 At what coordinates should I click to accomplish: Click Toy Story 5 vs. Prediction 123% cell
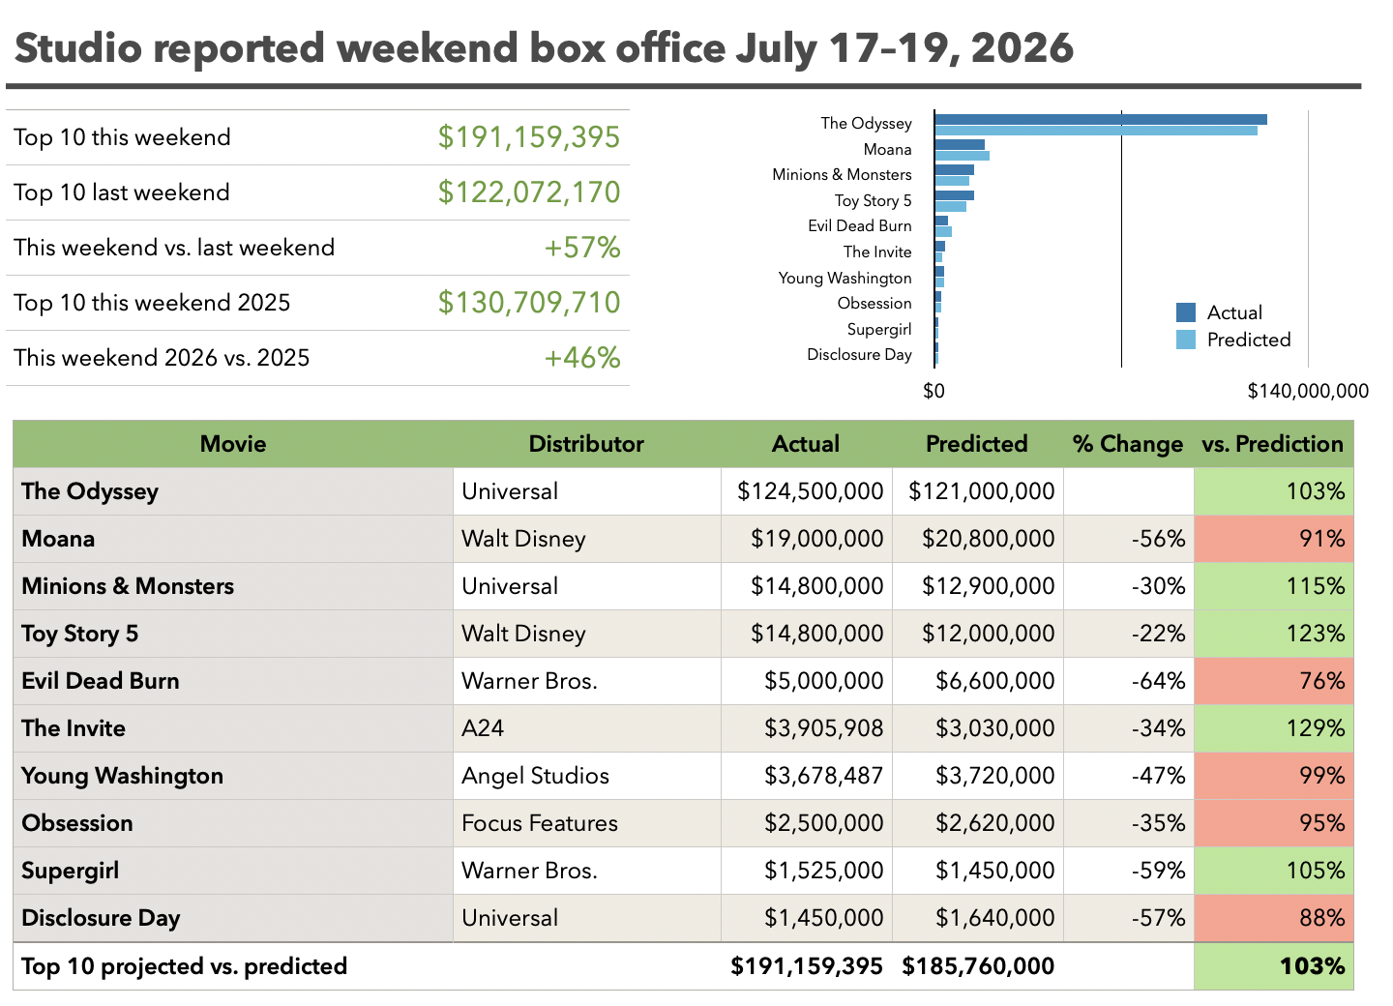tap(1273, 634)
